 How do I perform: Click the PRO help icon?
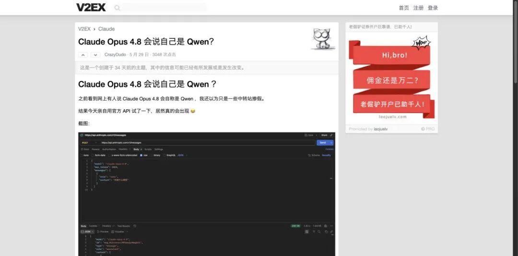point(423,129)
